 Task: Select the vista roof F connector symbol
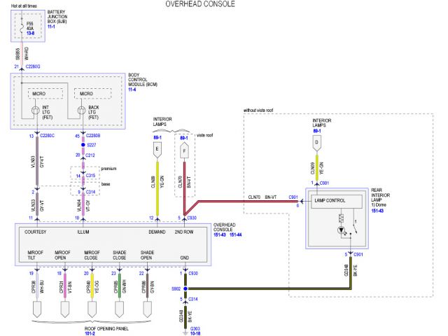pyautogui.click(x=184, y=149)
